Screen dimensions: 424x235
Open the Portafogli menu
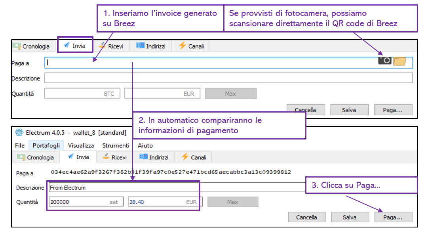pyautogui.click(x=46, y=145)
